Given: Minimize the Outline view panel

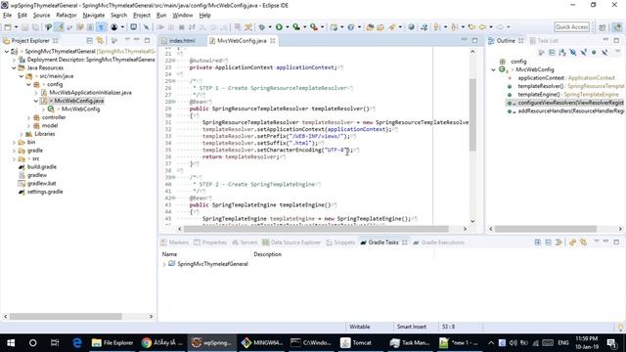Looking at the screenshot, I should point(605,40).
